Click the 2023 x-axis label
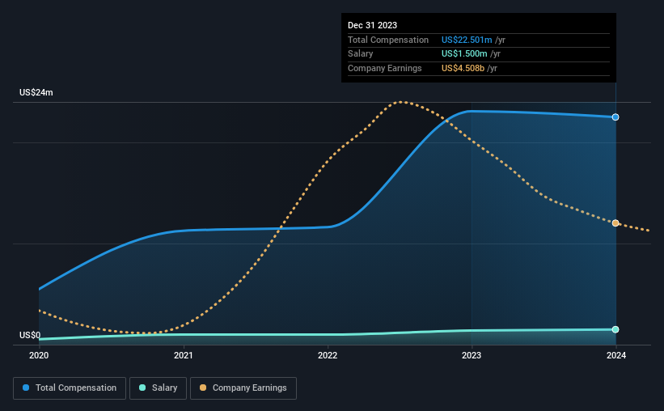The width and height of the screenshot is (664, 411). pyautogui.click(x=472, y=355)
